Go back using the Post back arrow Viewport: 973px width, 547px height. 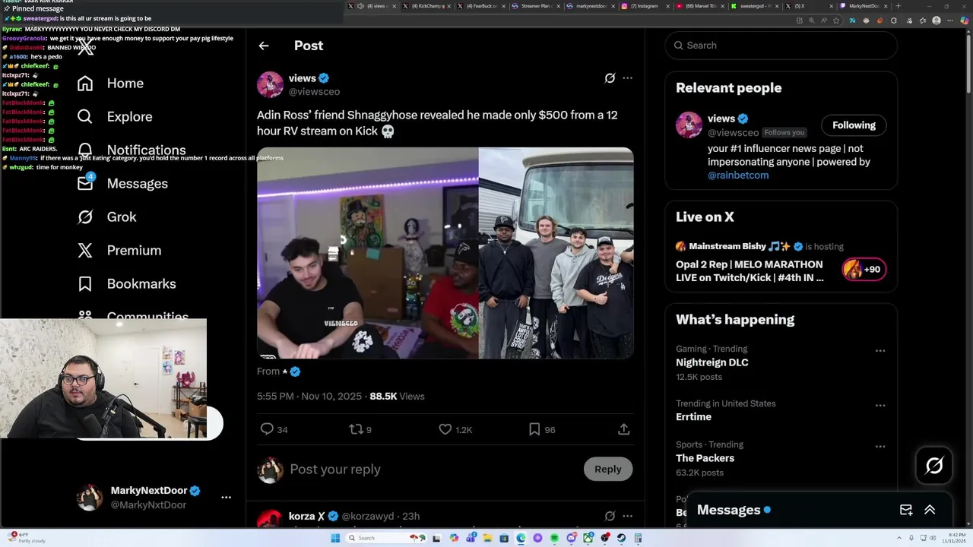pyautogui.click(x=264, y=46)
